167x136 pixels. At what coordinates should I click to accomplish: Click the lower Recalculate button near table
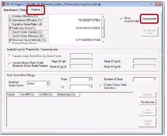148,102
